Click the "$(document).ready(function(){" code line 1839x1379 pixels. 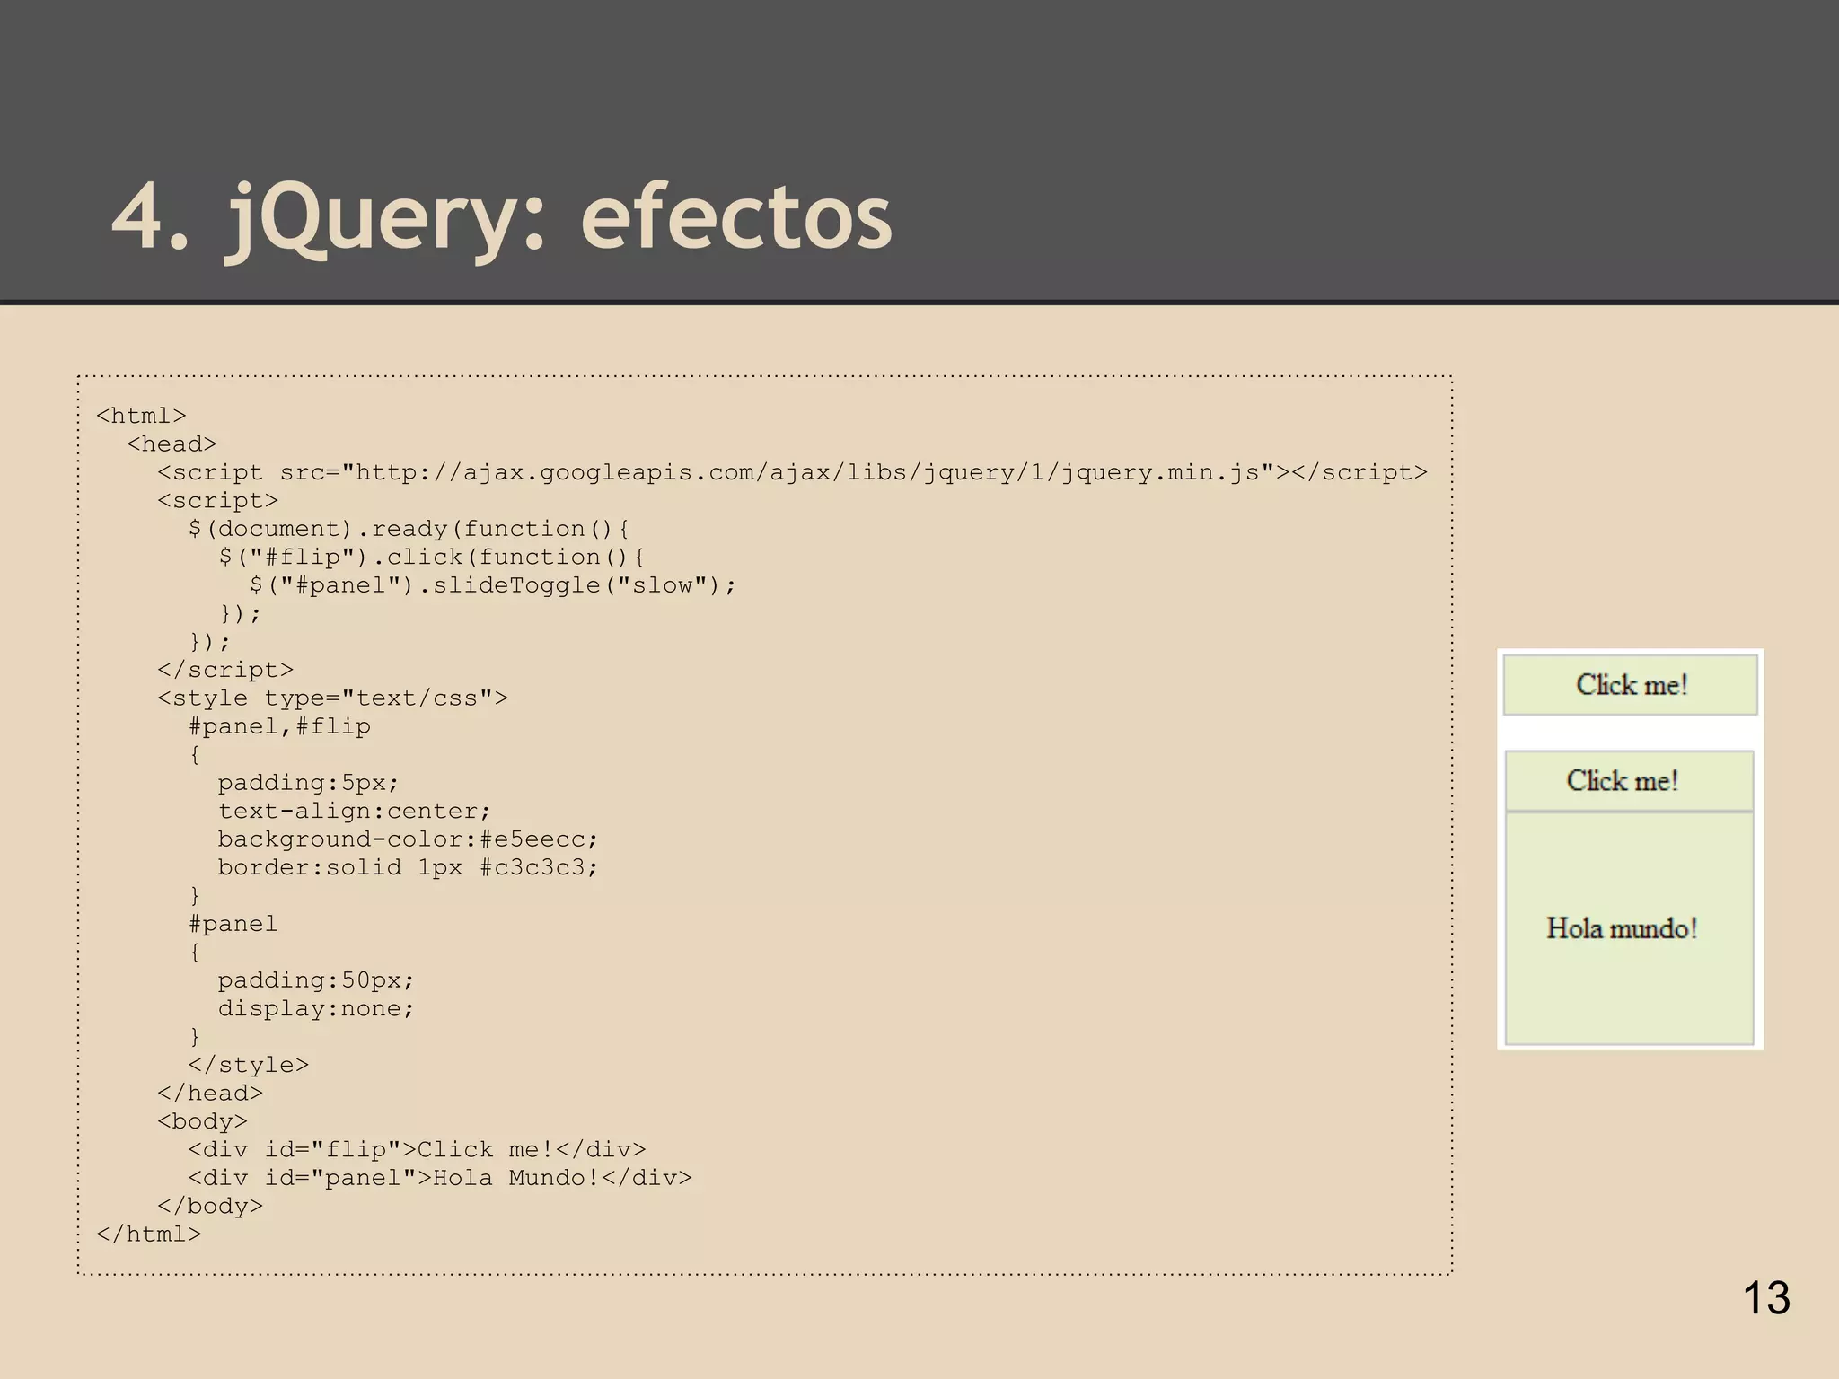[x=409, y=529]
